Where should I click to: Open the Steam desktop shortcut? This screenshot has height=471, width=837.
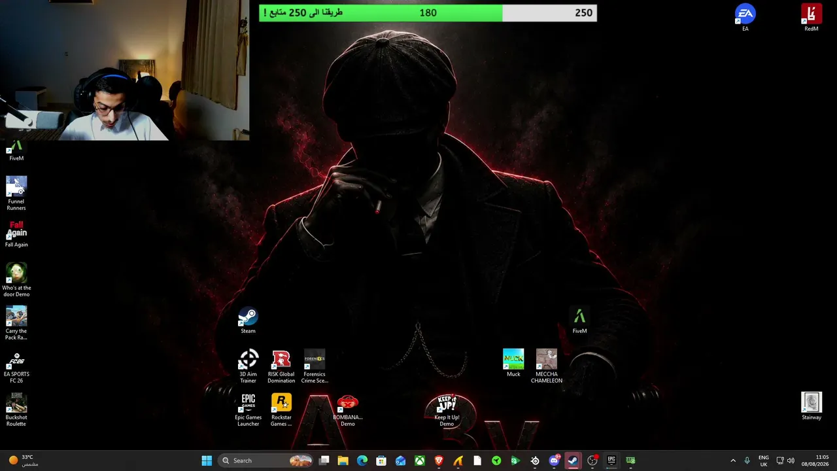[248, 321]
